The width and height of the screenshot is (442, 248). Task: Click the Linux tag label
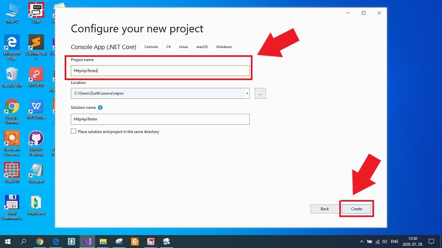pos(183,47)
